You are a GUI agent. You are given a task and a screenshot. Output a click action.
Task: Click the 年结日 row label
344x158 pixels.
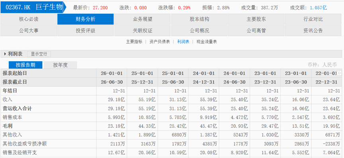(x=10, y=91)
